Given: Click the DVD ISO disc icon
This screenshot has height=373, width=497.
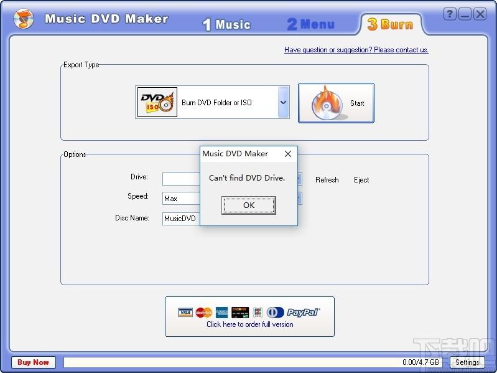Looking at the screenshot, I should [x=156, y=103].
